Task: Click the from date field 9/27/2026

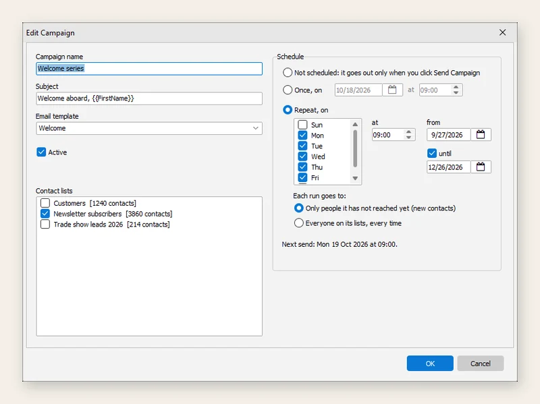Action: click(448, 134)
